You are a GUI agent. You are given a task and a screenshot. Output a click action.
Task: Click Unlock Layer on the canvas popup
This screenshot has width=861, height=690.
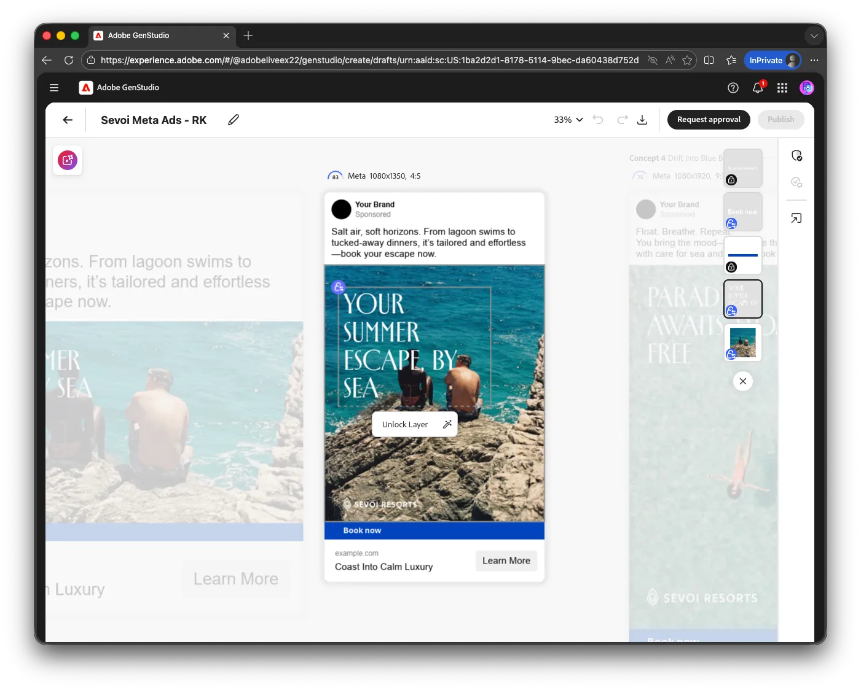405,424
